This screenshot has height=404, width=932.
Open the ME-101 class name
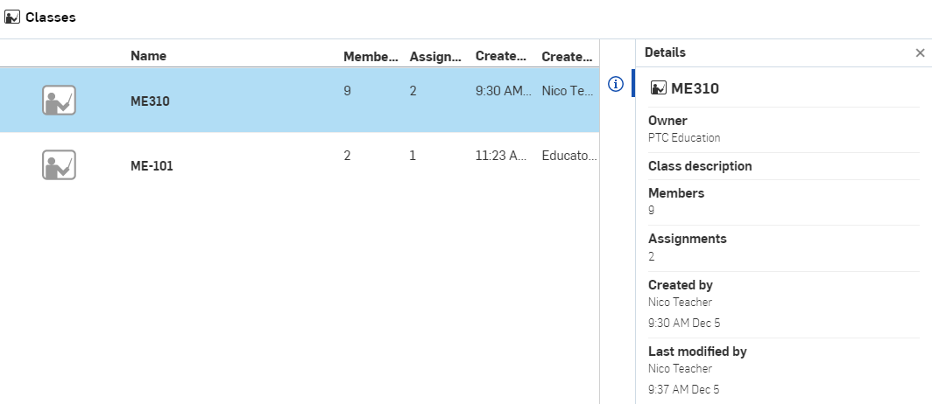(152, 165)
